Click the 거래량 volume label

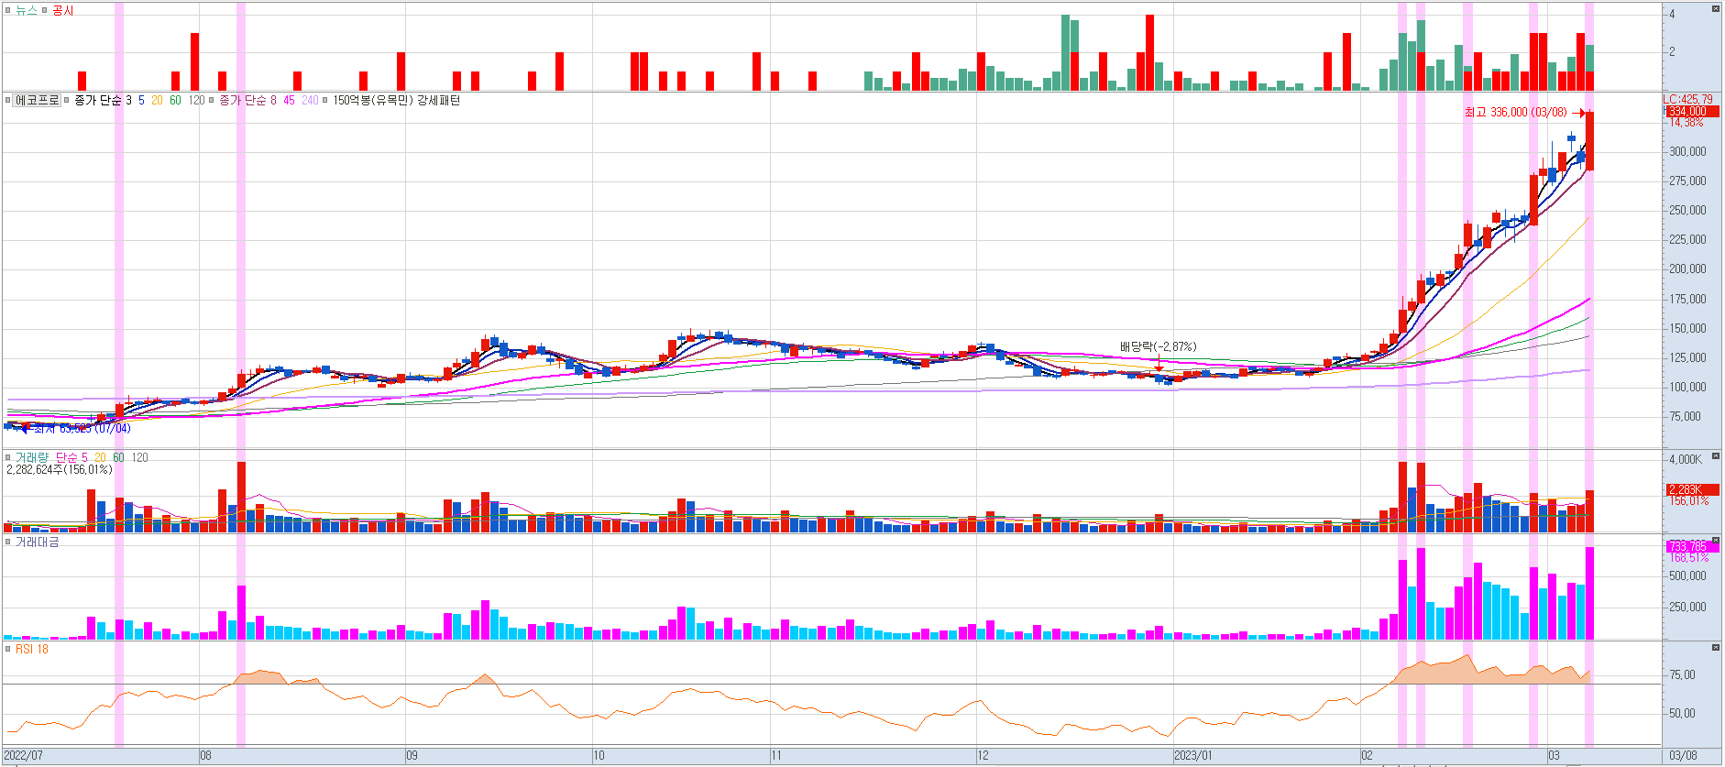32,457
